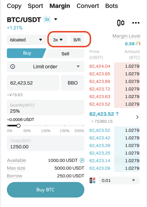Click the transfer icon next to Available
Screen dimensions: 147x207
[82, 160]
